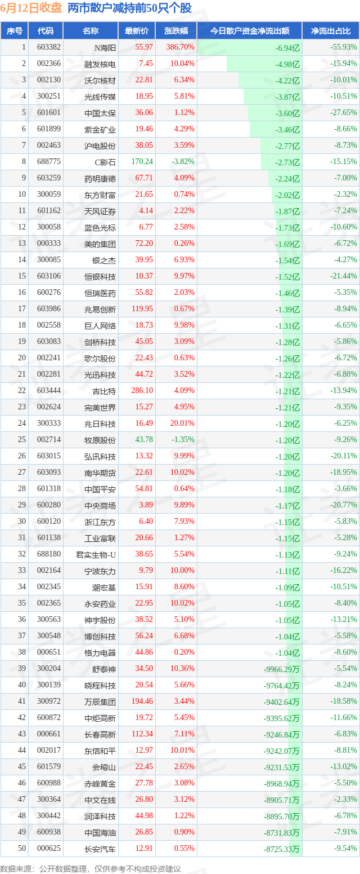This screenshot has height=874, width=360.
Task: Click the 格力电器 name cell
Action: tap(91, 652)
